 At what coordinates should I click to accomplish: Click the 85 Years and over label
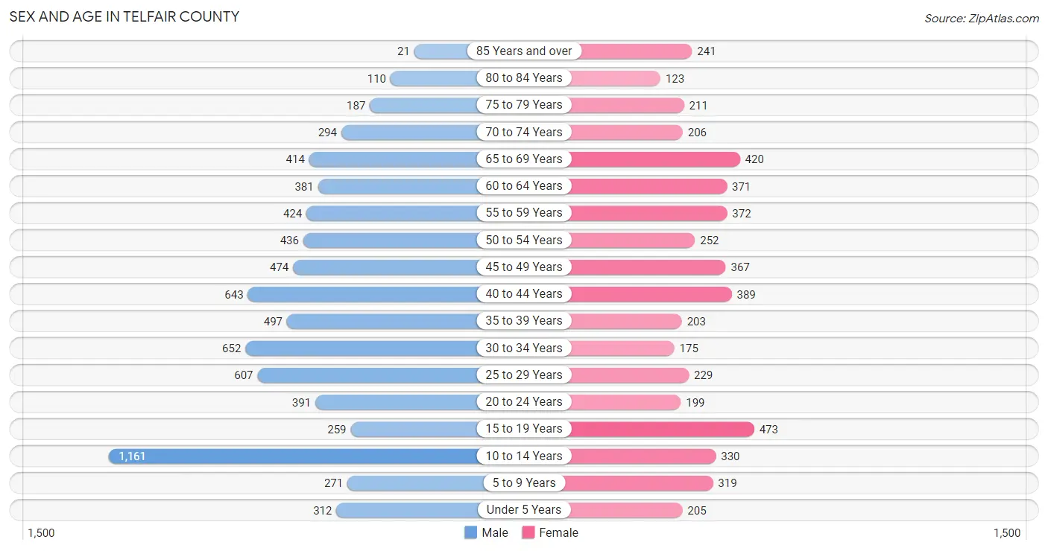[x=524, y=51]
